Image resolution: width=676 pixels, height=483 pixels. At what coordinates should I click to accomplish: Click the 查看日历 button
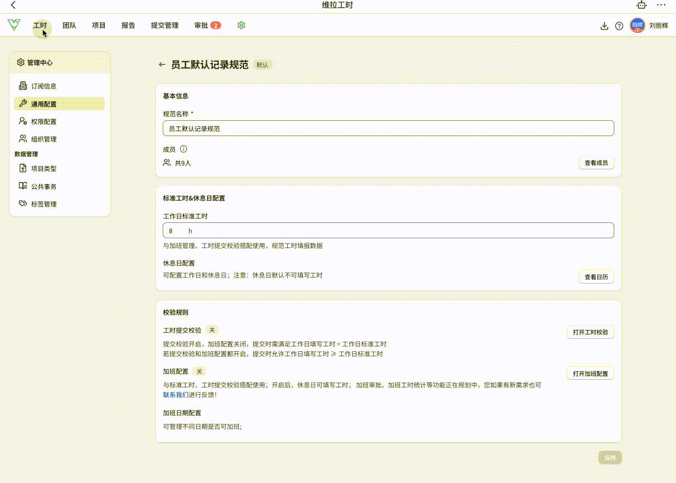(596, 277)
